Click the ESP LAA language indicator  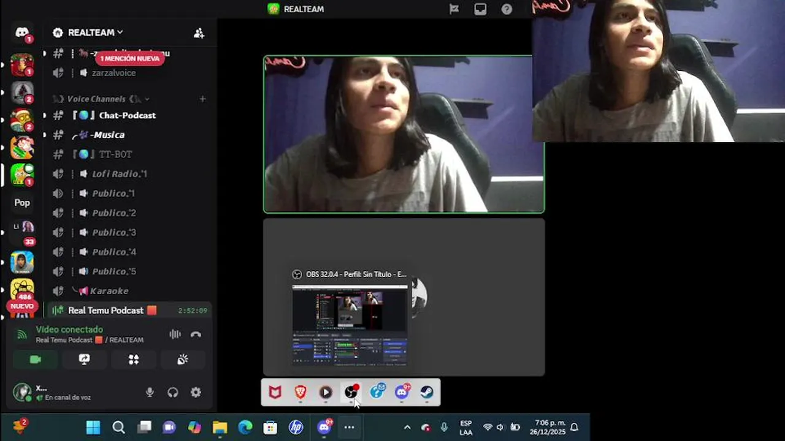(x=466, y=428)
